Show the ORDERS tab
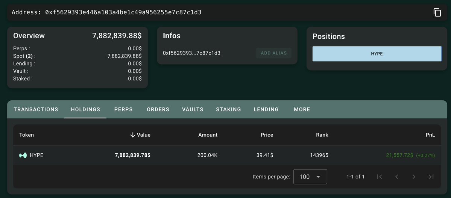 (x=158, y=109)
